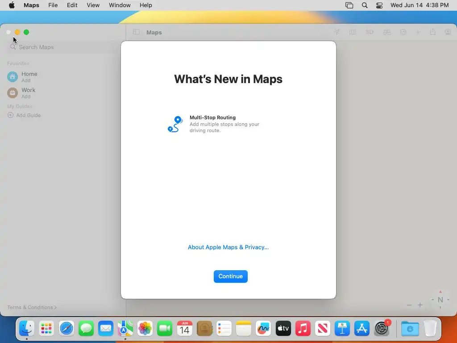Open Terms & Conditions link
Image resolution: width=457 pixels, height=343 pixels.
click(32, 307)
